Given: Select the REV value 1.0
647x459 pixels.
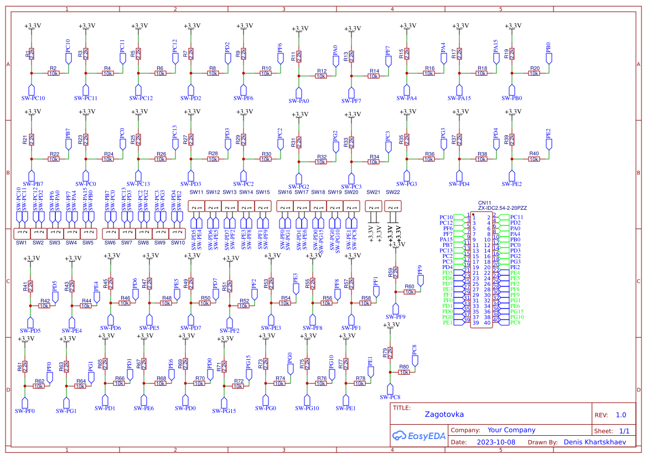Looking at the screenshot, I should [x=621, y=415].
